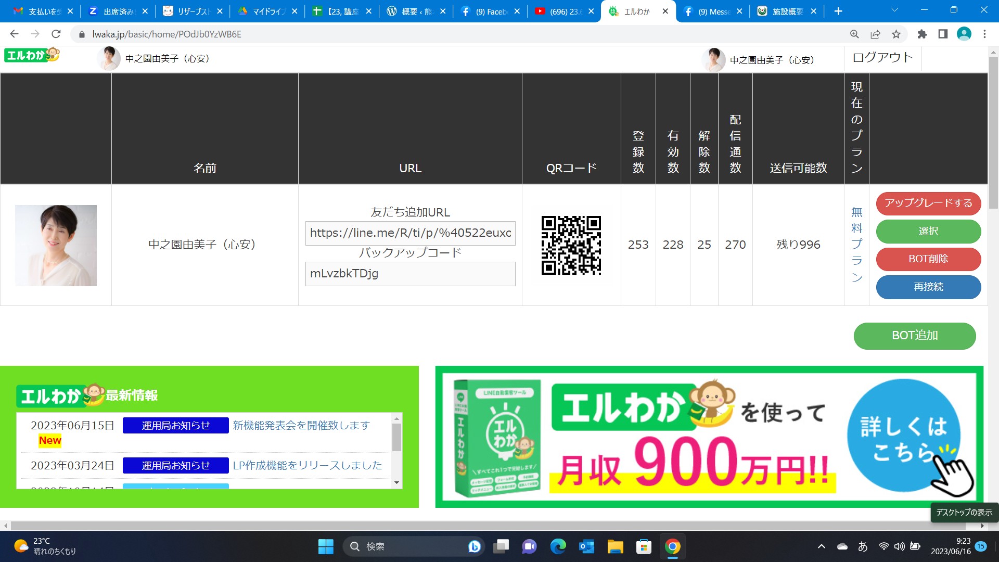
Task: Open the 無料プラン link
Action: click(856, 245)
